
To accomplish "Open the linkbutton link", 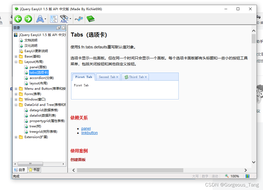I will [x=89, y=133].
